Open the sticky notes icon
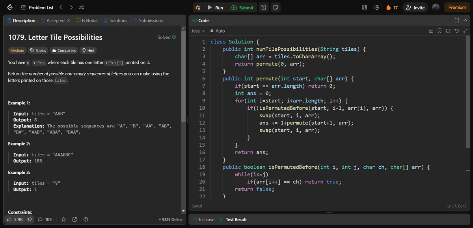 coord(276,7)
